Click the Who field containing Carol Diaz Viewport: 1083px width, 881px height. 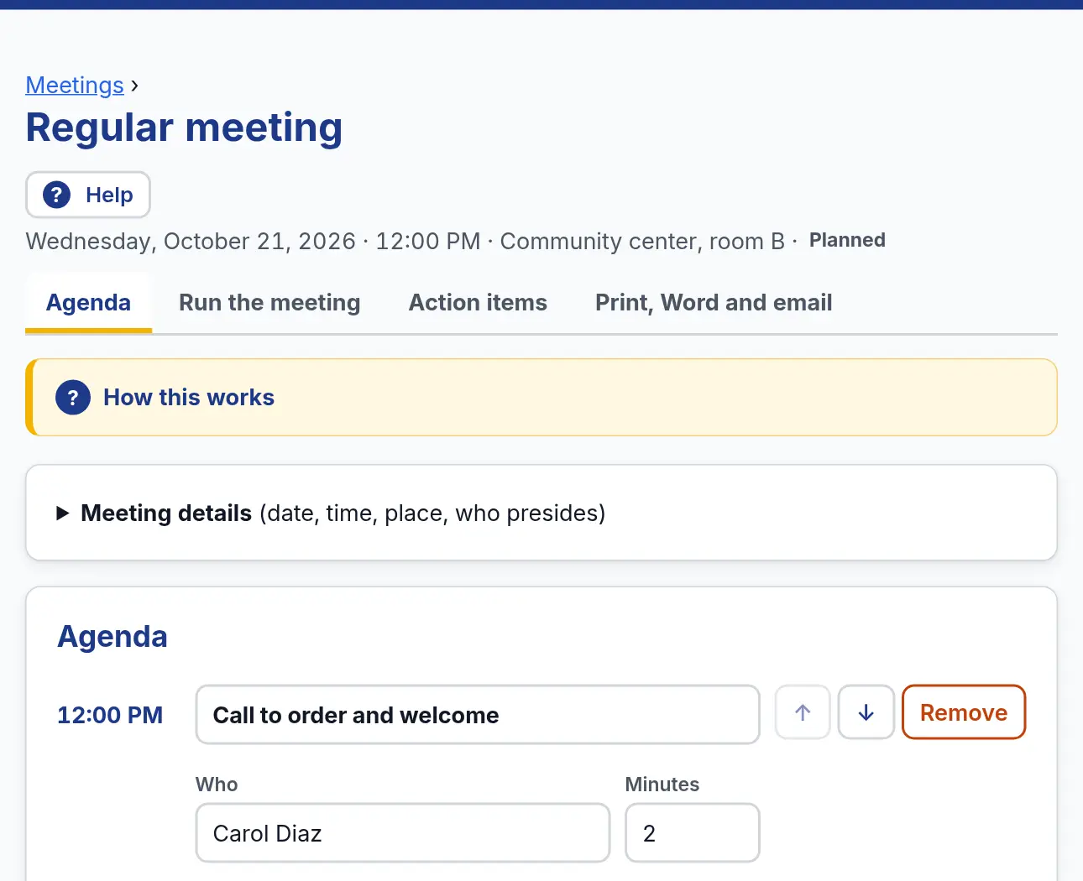[x=403, y=833]
